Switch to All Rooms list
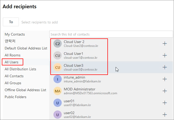Viewport: 174px width, 120px height. 13,55
